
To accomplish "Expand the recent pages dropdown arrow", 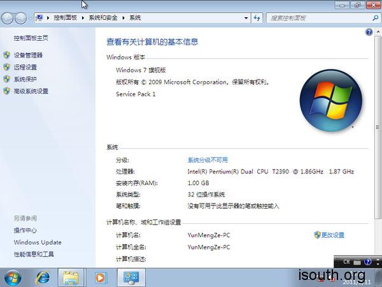I will click(x=31, y=18).
